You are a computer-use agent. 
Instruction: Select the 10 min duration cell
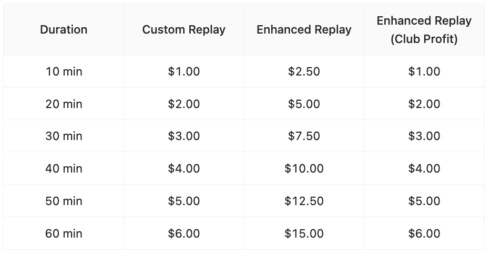(64, 71)
